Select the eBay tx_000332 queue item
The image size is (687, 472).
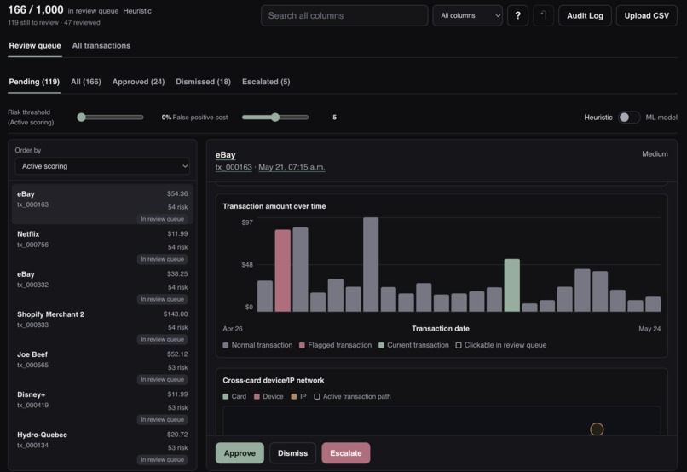point(102,285)
